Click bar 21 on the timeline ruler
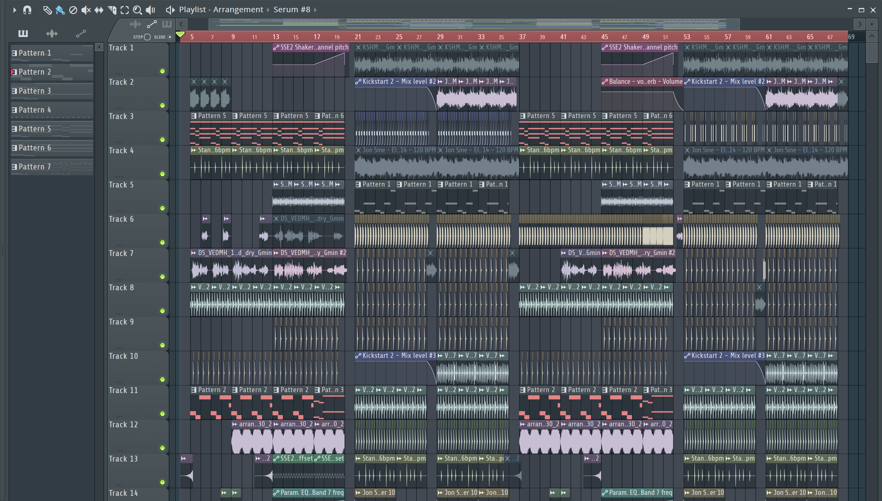 358,37
